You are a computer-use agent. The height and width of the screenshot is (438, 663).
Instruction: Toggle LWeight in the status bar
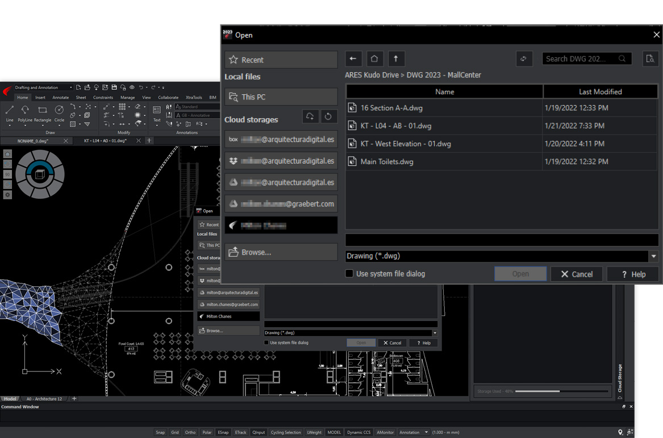[314, 432]
